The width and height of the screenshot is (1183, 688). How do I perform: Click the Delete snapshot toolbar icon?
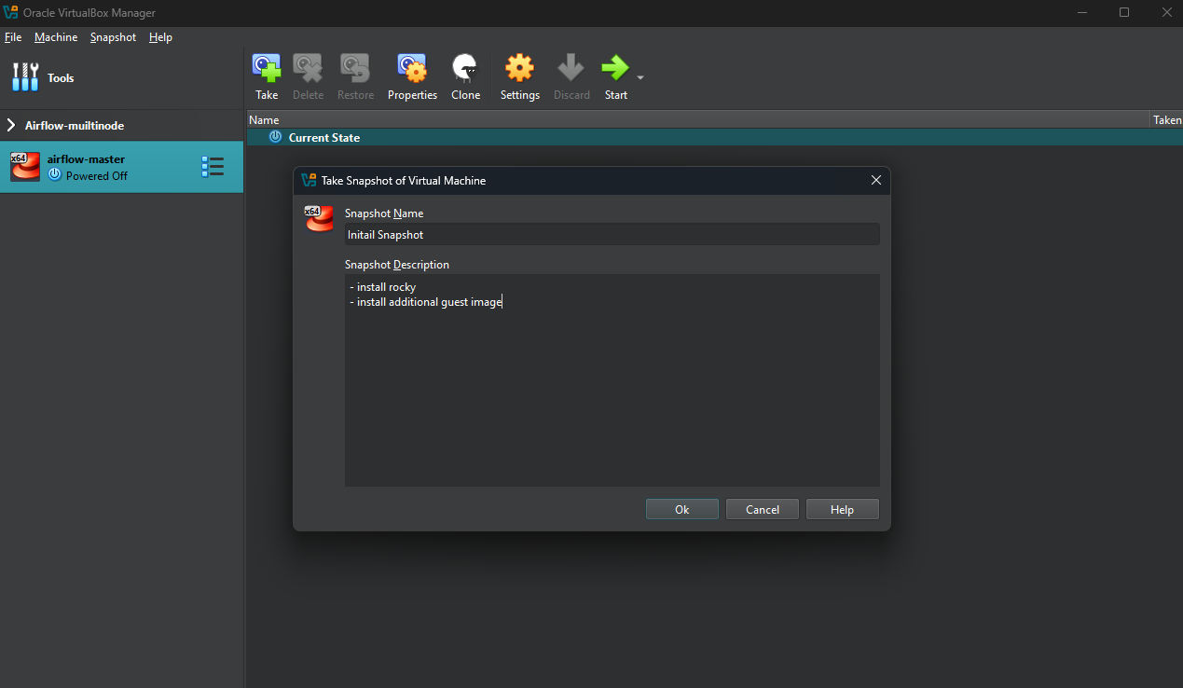click(x=308, y=69)
